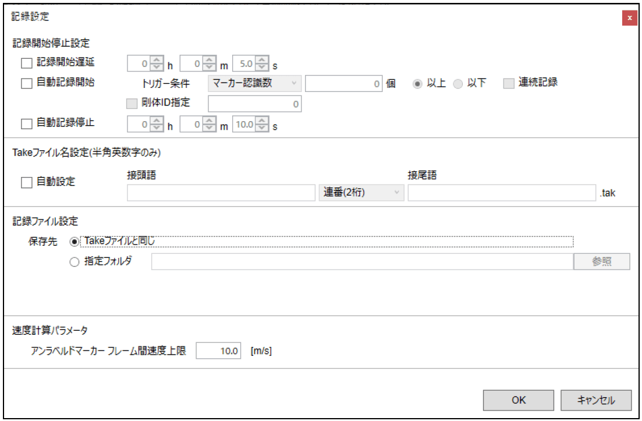Click the 自動記録停止 minutes value field
642x421 pixels.
[191, 124]
